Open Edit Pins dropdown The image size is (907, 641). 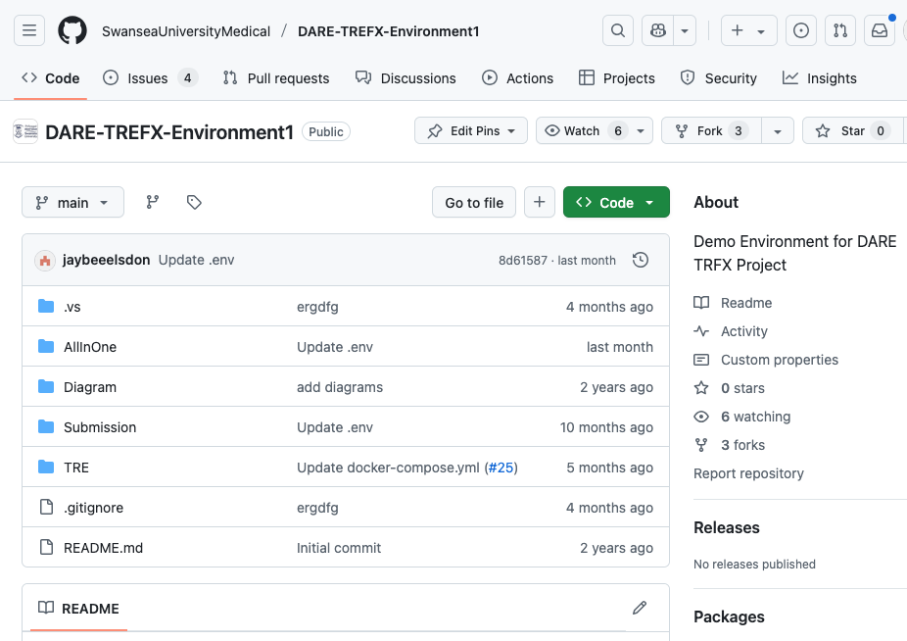click(471, 131)
